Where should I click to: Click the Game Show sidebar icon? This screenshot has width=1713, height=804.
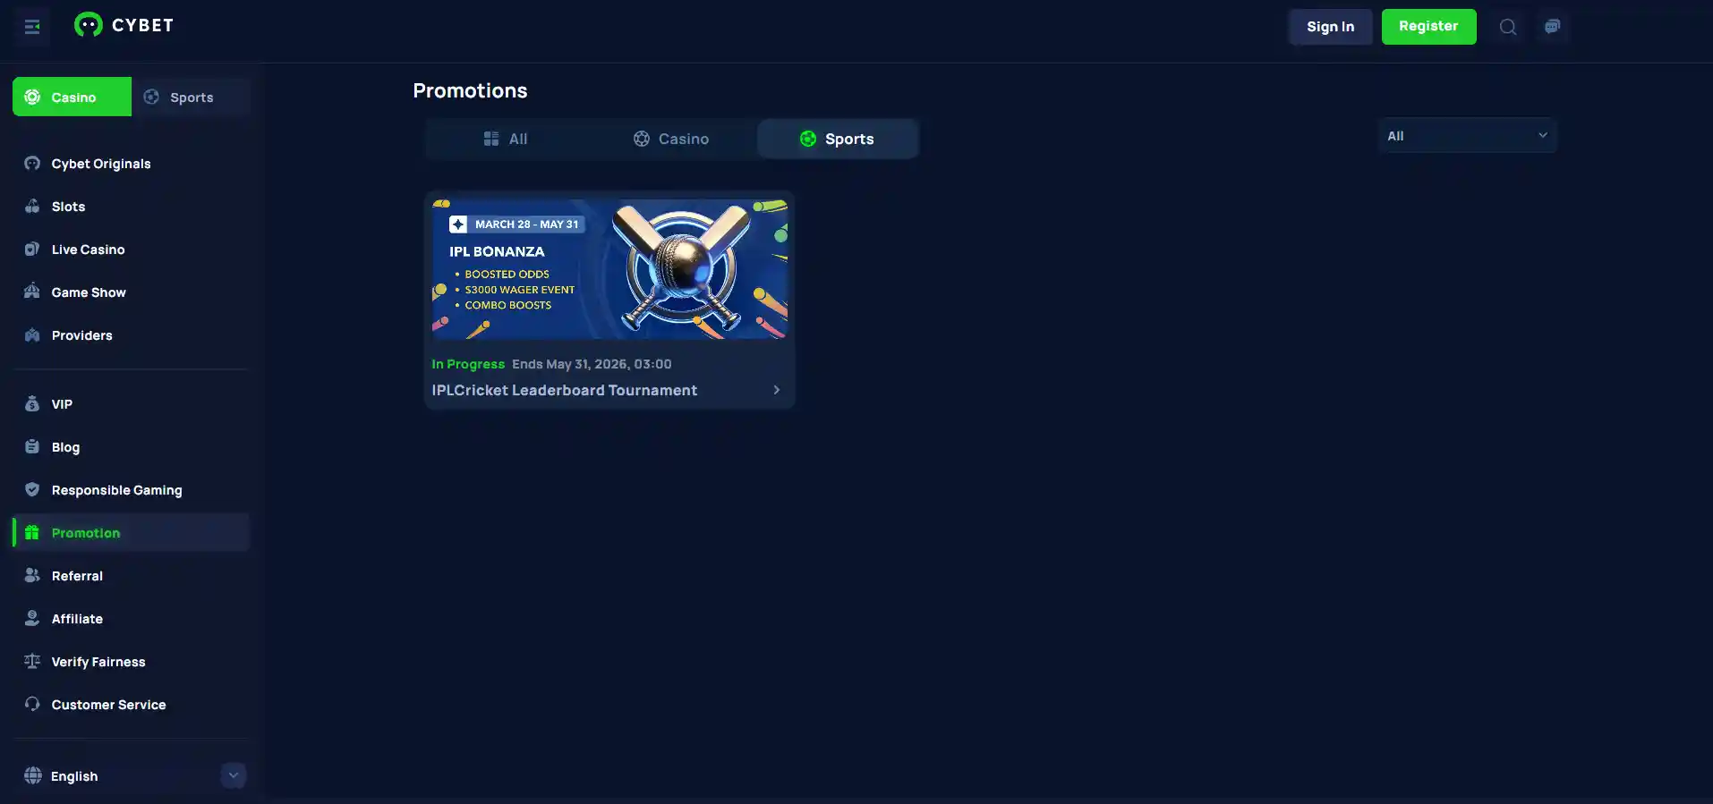(32, 292)
